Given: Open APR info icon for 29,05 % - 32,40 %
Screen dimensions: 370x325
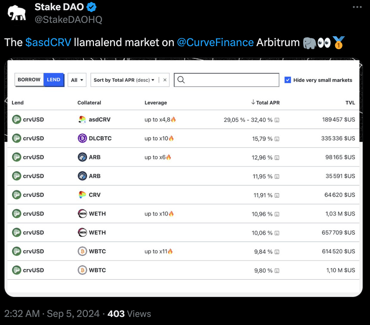Looking at the screenshot, I should click(277, 120).
